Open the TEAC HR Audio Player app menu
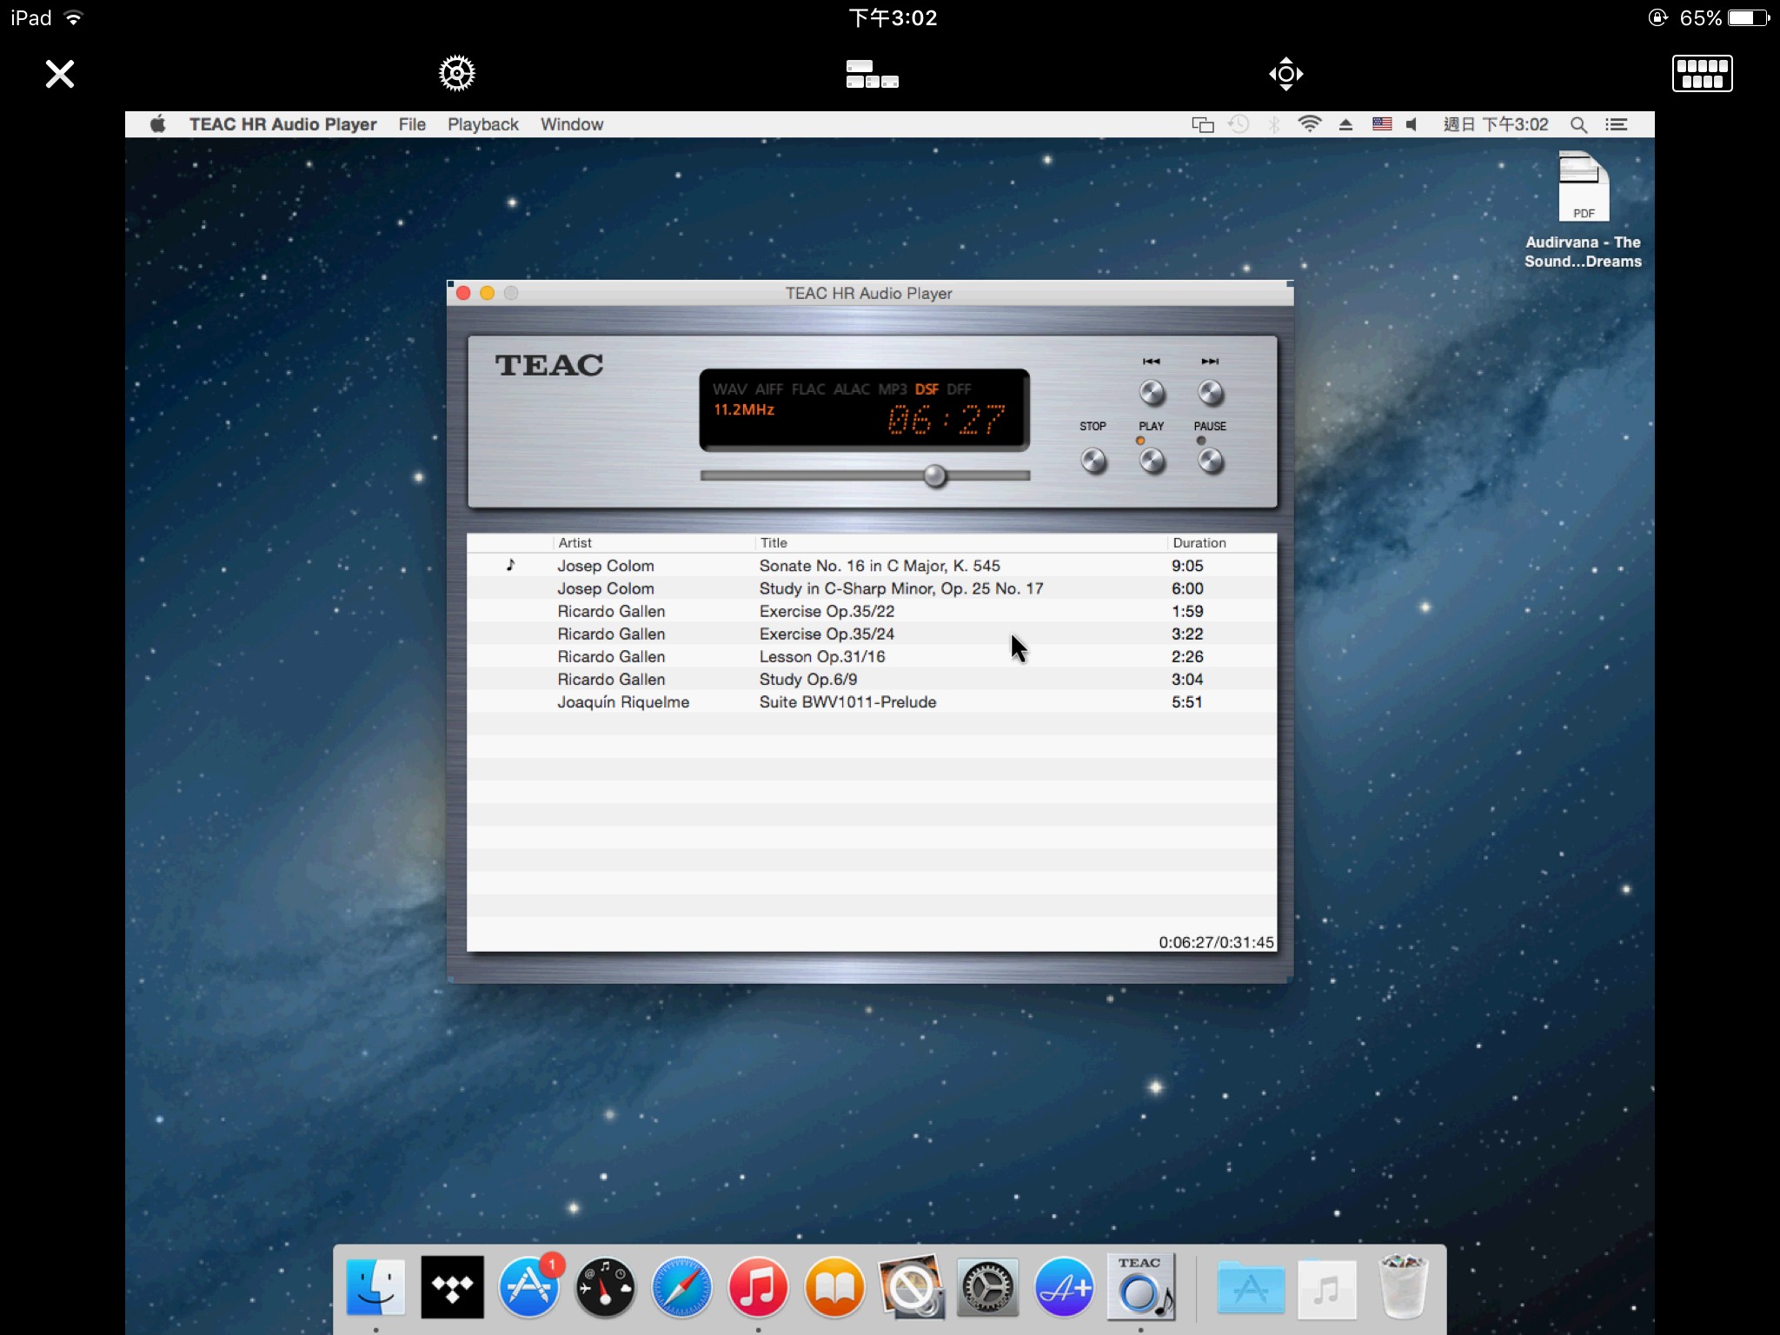 (x=282, y=124)
